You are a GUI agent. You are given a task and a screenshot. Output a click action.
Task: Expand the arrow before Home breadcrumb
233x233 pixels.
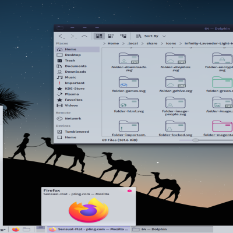[x=104, y=44]
